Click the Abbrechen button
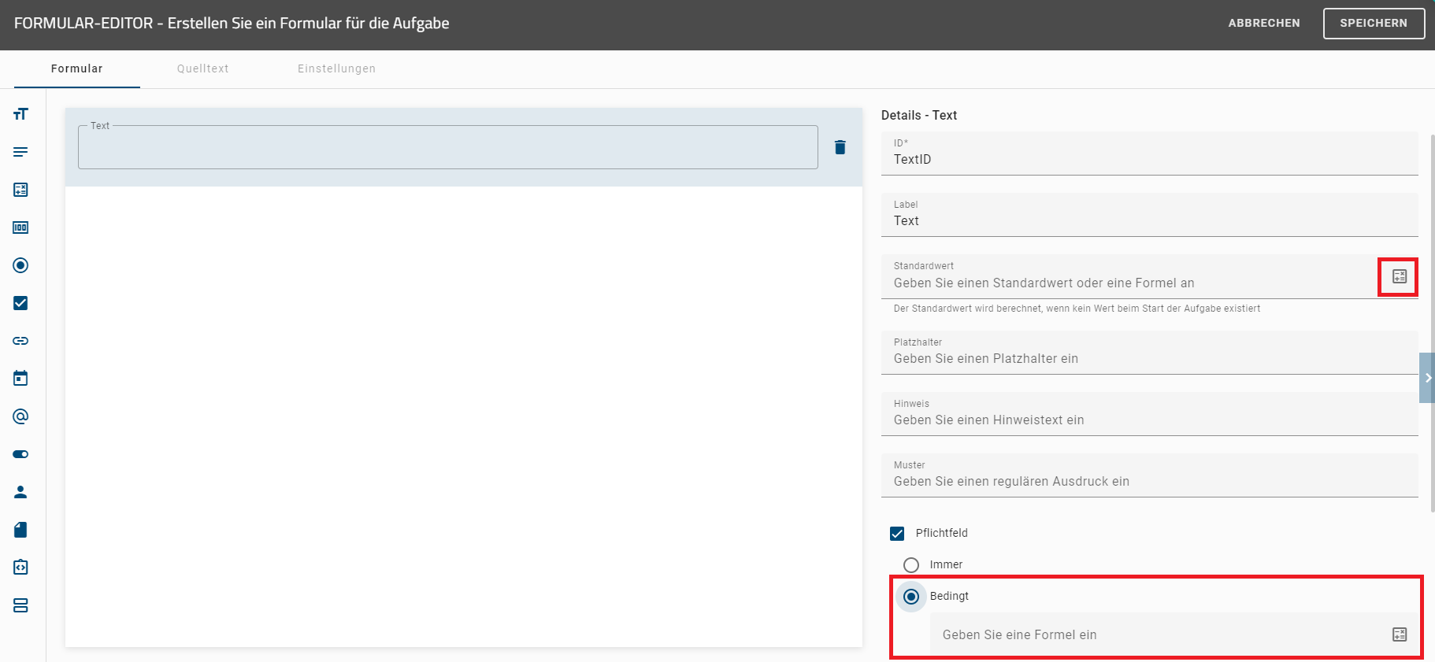This screenshot has height=662, width=1435. [1263, 23]
